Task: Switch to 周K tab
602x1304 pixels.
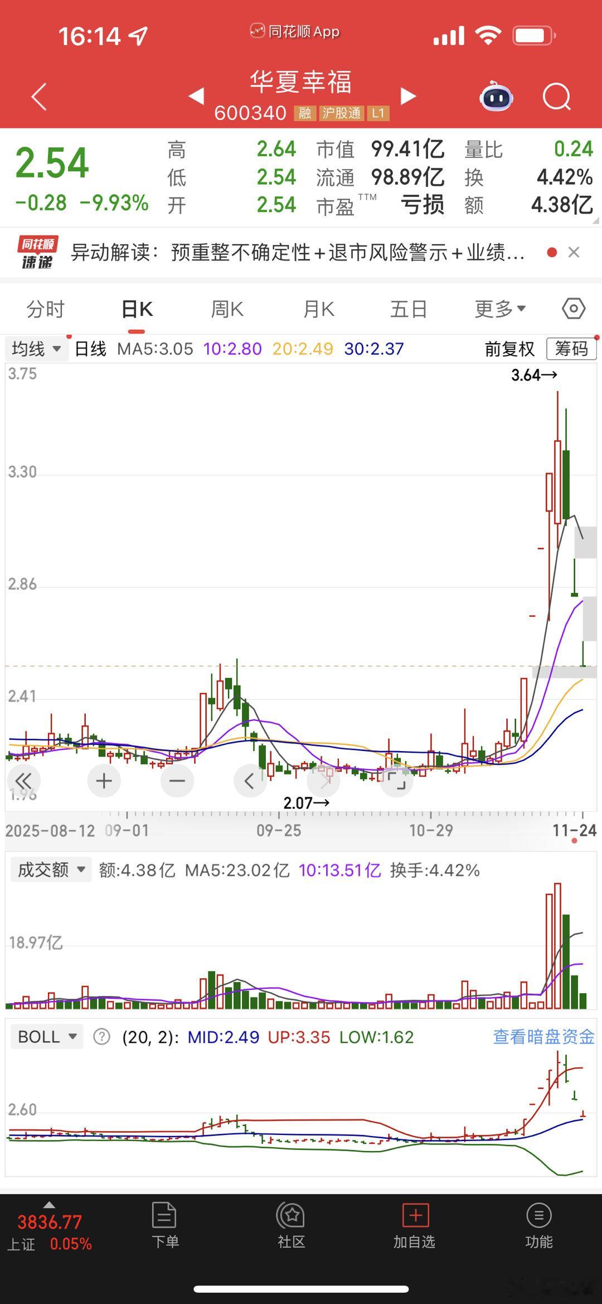Action: [227, 309]
